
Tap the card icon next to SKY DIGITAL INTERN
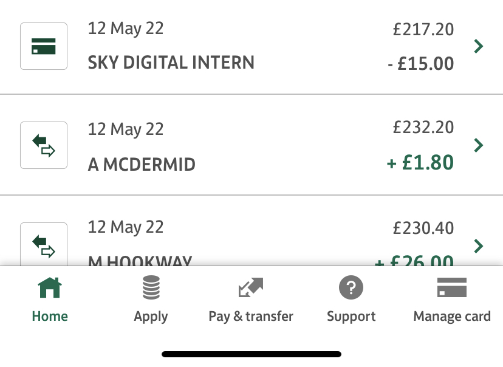43,46
